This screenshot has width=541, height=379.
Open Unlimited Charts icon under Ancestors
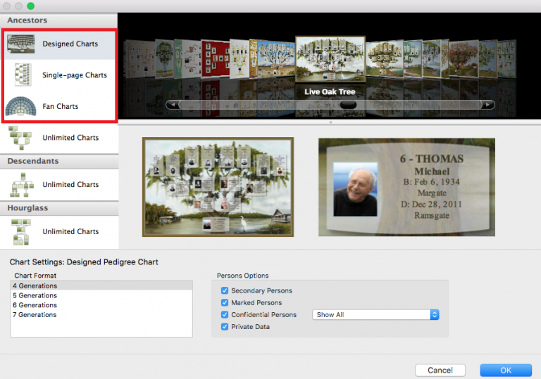point(21,138)
